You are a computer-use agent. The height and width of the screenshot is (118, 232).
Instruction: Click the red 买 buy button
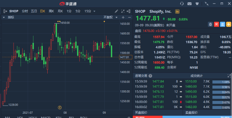(216, 24)
